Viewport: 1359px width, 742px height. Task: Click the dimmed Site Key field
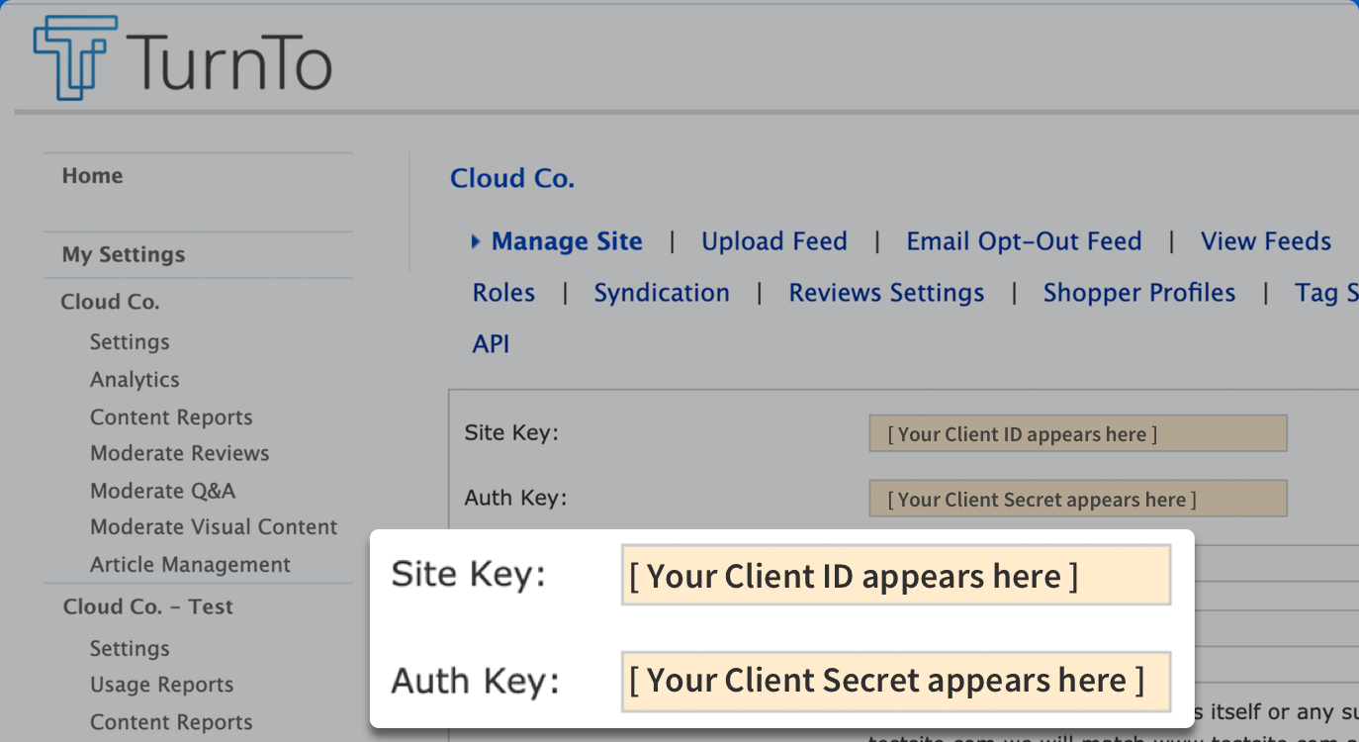coord(1078,433)
